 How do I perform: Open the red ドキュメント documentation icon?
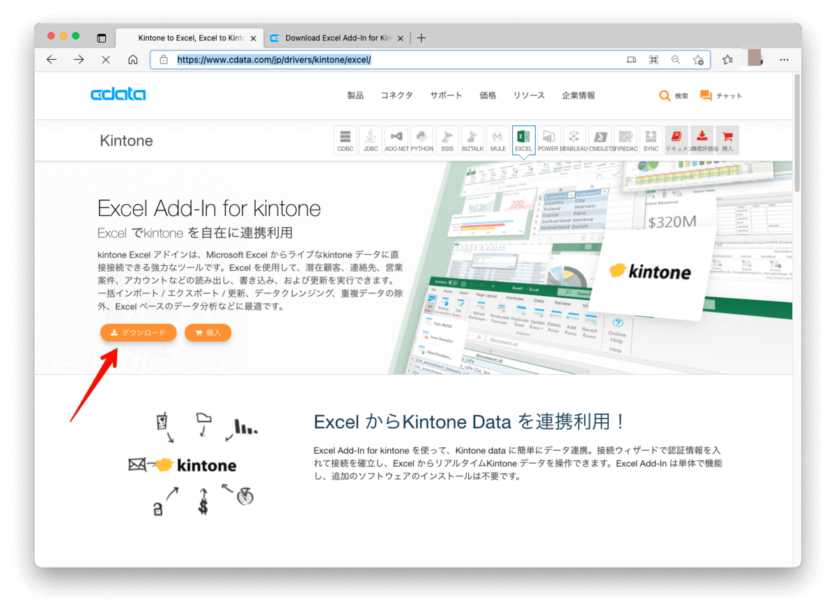pos(676,140)
